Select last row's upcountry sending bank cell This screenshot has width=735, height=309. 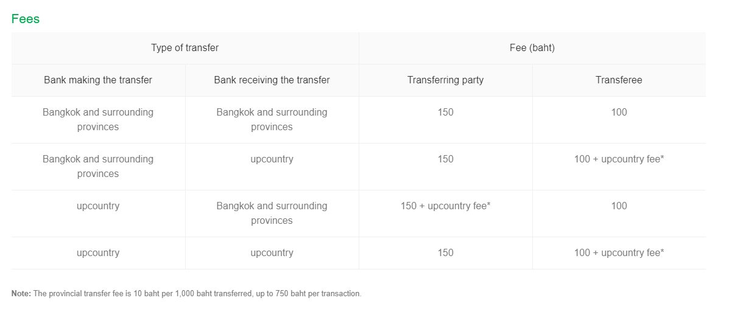[x=98, y=253]
